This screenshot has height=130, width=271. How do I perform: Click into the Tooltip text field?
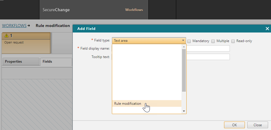208,57
